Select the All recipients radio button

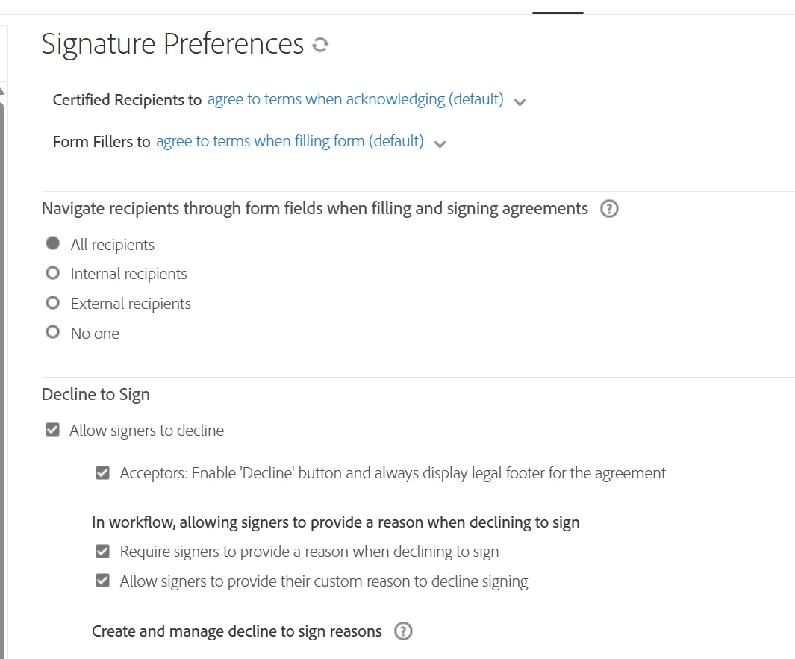coord(52,244)
